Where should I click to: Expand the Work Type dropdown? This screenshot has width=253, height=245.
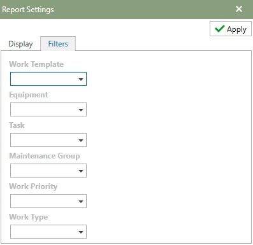tap(48, 232)
